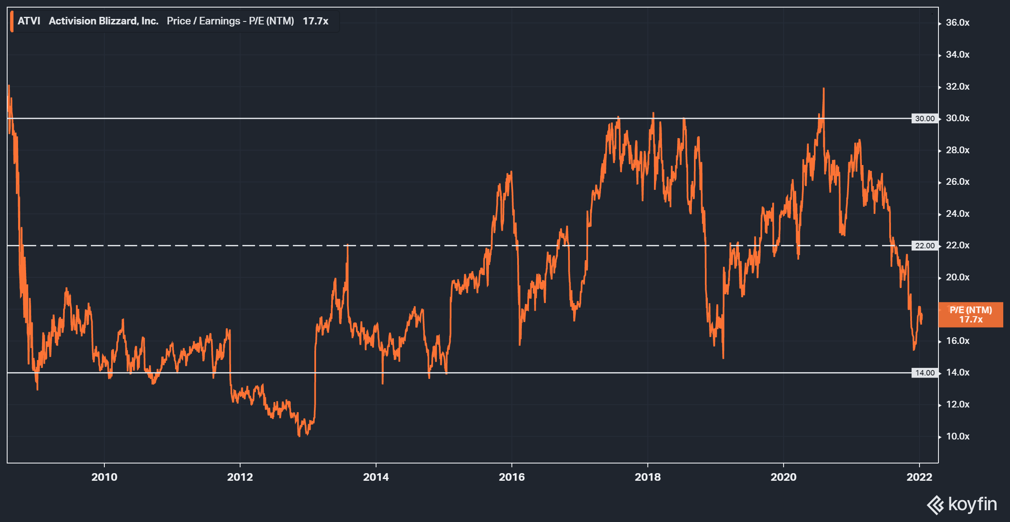Click the 32.0x y-axis label
Viewport: 1010px width, 522px height.
tap(957, 87)
